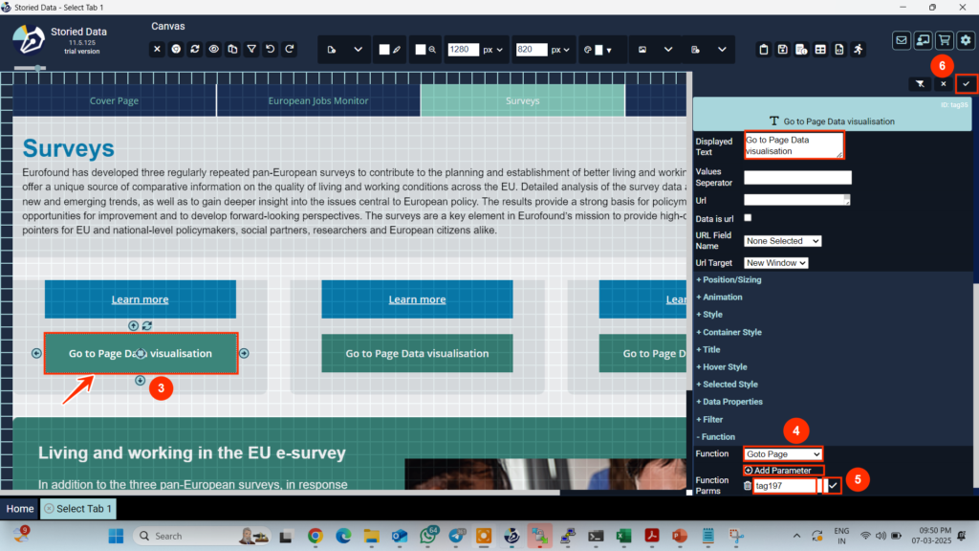Click the save floppy disk icon
This screenshot has width=979, height=551.
click(782, 50)
